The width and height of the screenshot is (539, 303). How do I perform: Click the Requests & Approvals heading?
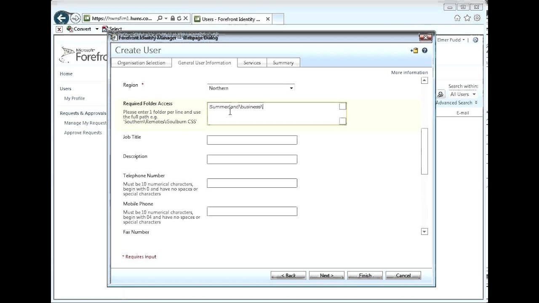point(83,113)
